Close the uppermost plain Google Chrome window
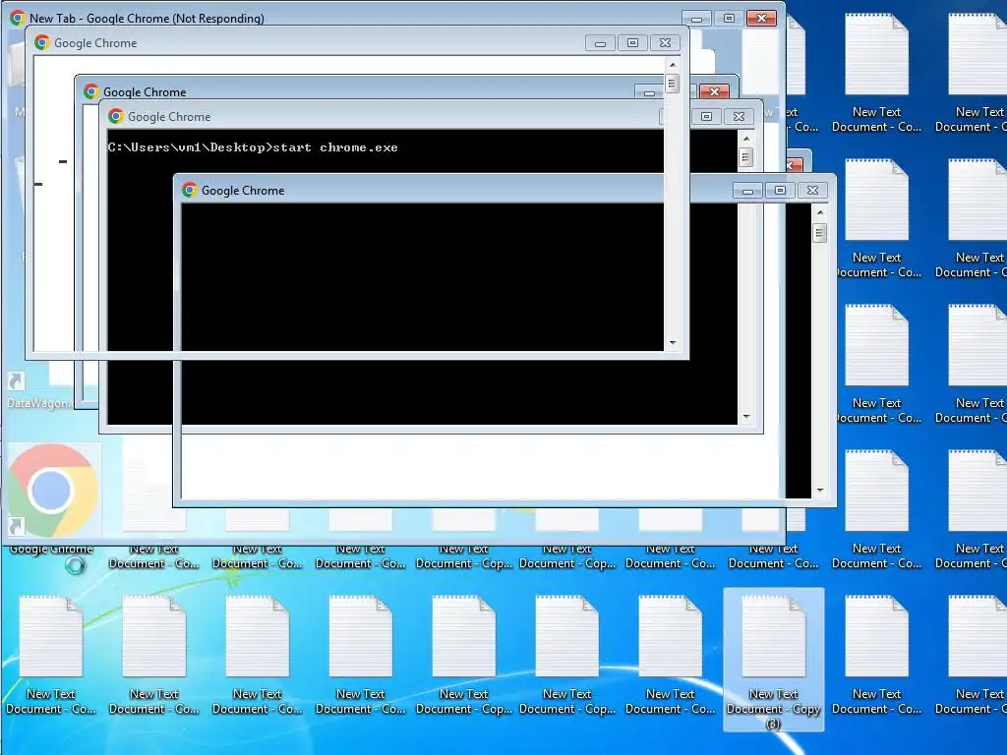Image resolution: width=1007 pixels, height=755 pixels. 666,43
